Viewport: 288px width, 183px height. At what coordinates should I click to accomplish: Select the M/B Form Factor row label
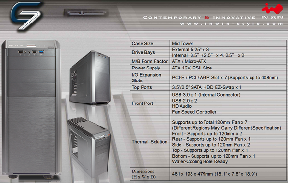tap(149, 61)
